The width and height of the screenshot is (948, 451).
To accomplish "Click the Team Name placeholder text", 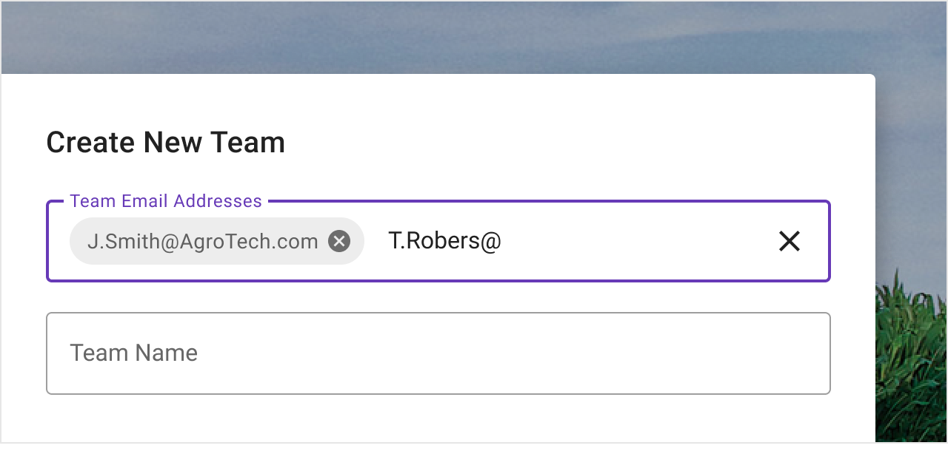I will pos(134,353).
